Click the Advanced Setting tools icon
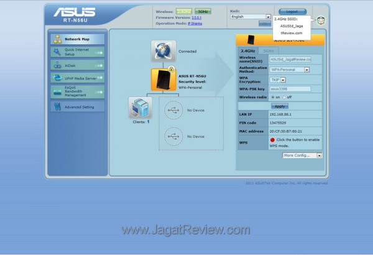The width and height of the screenshot is (373, 255). click(x=57, y=107)
